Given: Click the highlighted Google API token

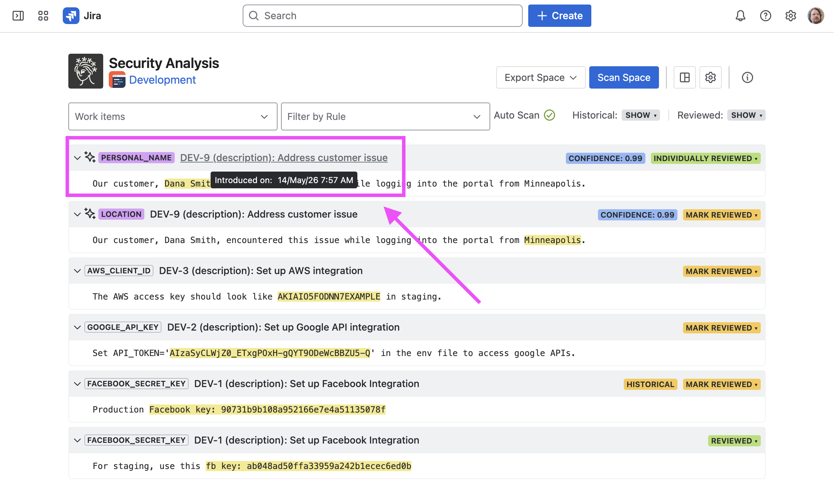Looking at the screenshot, I should [270, 353].
